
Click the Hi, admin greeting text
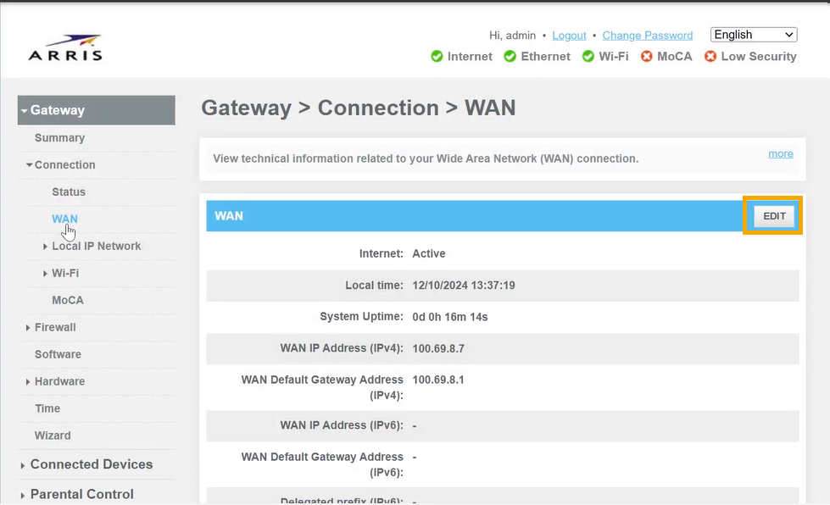point(512,36)
